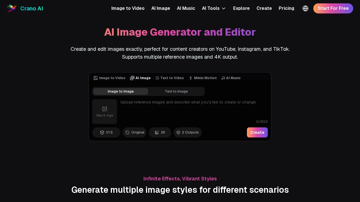Viewport: 360px width, 202px height.
Task: Expand the AI Tools dropdown
Action: point(214,8)
